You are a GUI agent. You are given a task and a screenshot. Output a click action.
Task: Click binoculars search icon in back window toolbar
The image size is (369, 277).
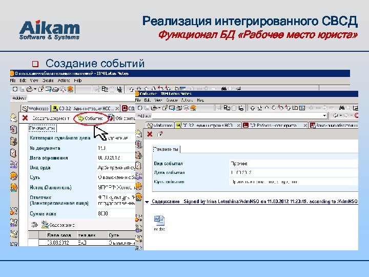pos(223,89)
